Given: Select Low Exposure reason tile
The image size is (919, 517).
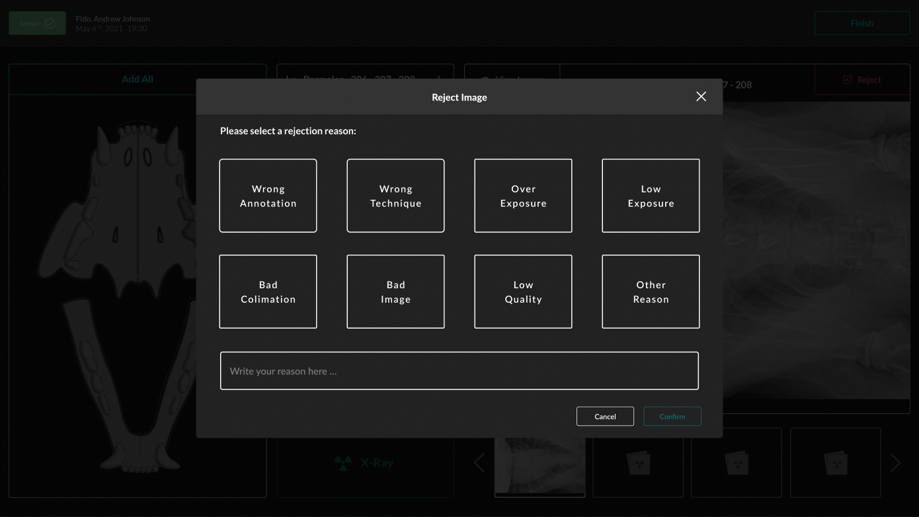Looking at the screenshot, I should [x=651, y=196].
